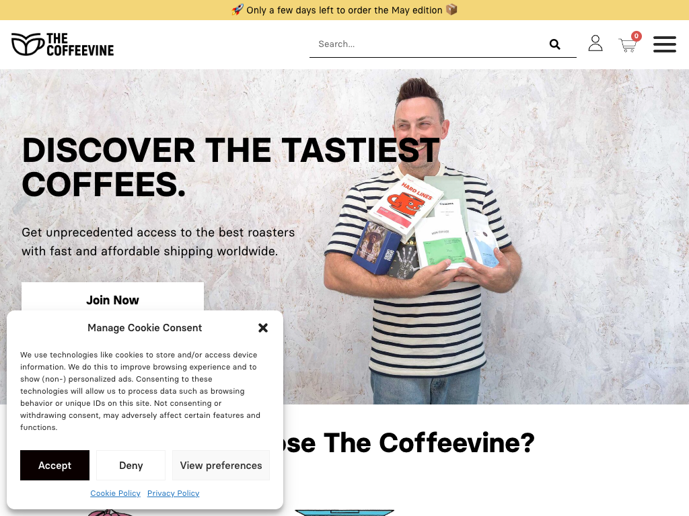Open the Cookie Policy link
Screen dimensions: 689x516
click(x=115, y=493)
